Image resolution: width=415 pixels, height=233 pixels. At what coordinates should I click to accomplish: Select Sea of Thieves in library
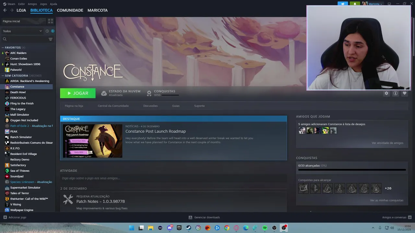[20, 171]
